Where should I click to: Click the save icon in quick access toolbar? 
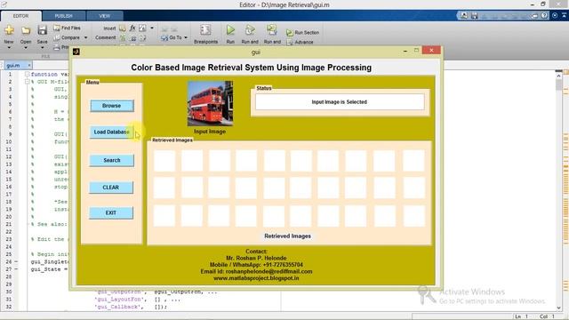[x=474, y=16]
